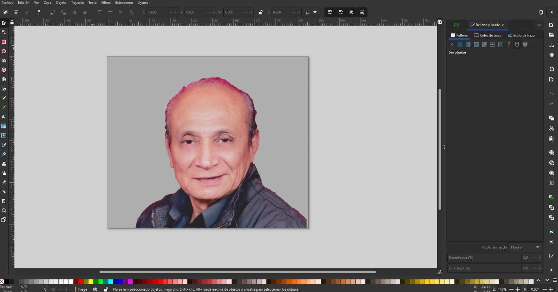Click the print icon in the right toolbar

click(551, 55)
